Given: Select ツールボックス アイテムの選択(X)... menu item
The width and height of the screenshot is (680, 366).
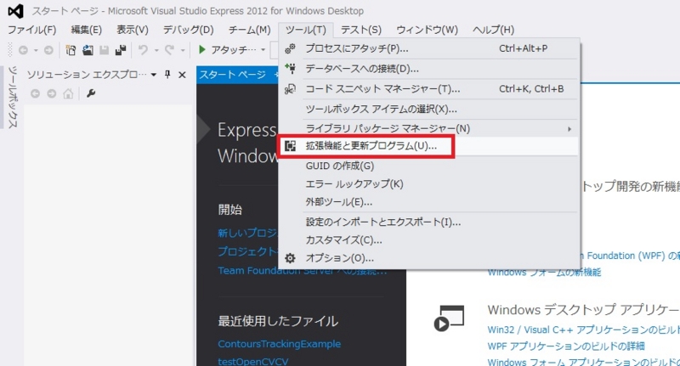Looking at the screenshot, I should [x=429, y=110].
